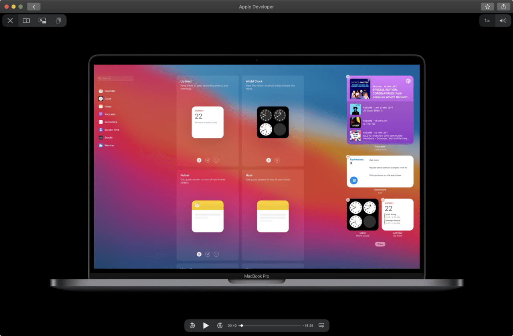Activate picture-in-picture from the top toolbar

tap(42, 20)
